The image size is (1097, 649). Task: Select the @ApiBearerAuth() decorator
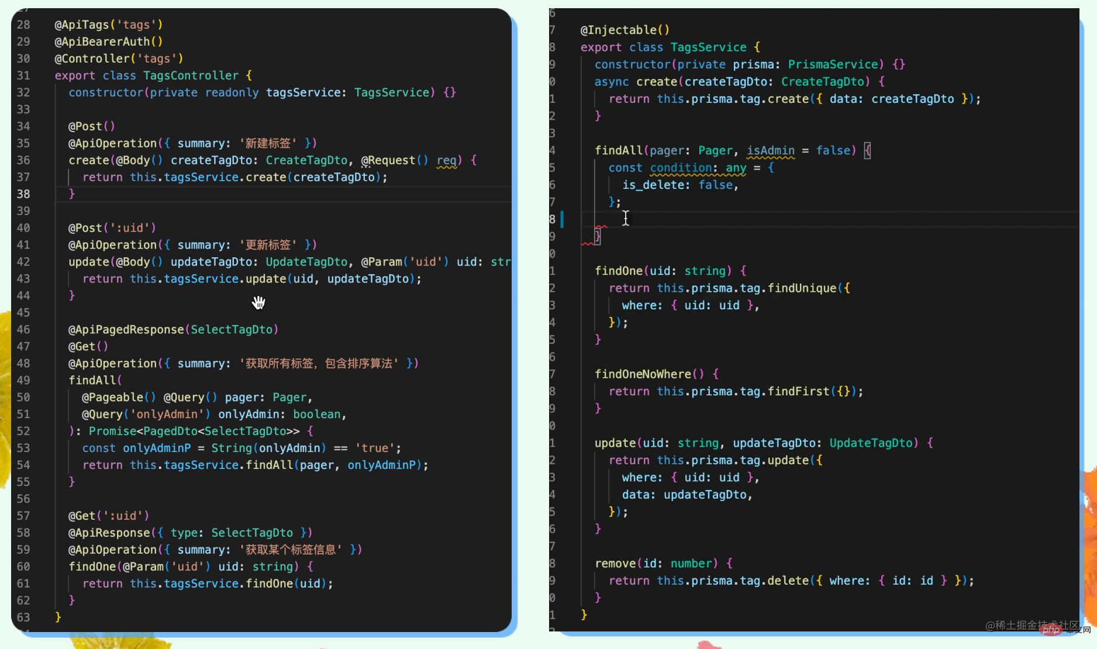(x=109, y=42)
